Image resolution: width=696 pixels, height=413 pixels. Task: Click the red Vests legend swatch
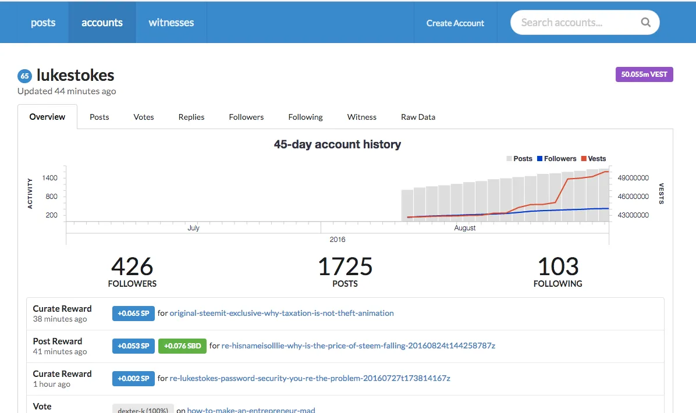[584, 159]
